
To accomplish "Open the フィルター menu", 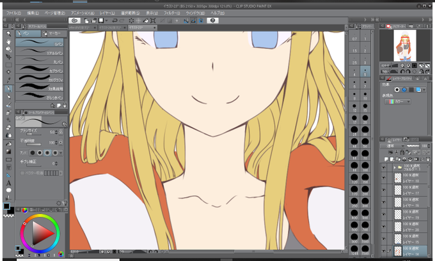I will [x=171, y=13].
